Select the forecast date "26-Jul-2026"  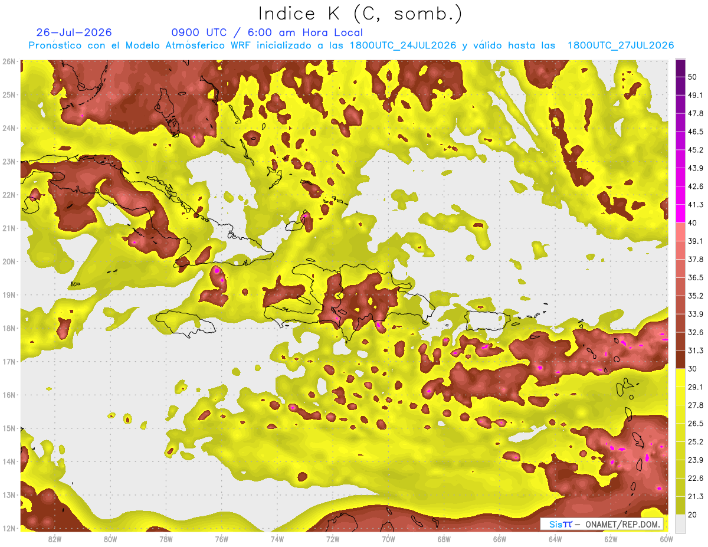point(74,32)
